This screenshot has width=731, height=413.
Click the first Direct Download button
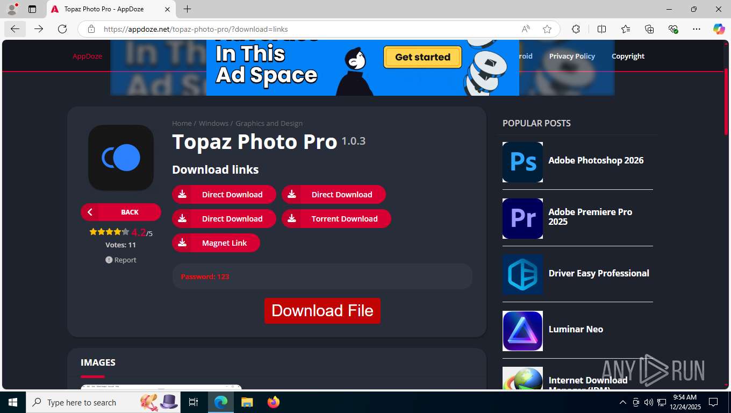click(x=224, y=194)
